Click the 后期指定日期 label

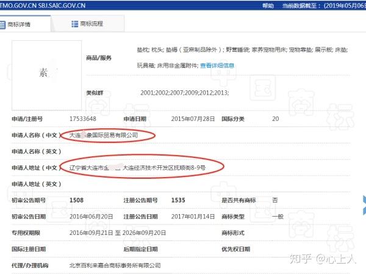[140, 249]
